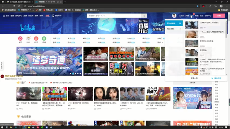Image resolution: width=230 pixels, height=129 pixels.
Task: Open the '欢迎来到造梦局' promo banner
Action: (x=192, y=98)
